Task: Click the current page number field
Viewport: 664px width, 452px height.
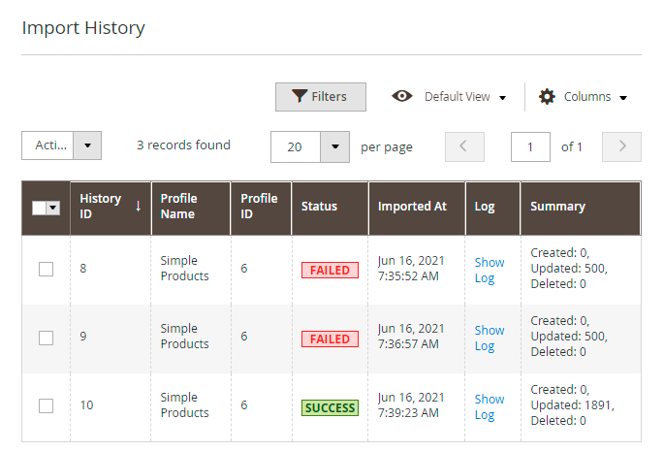Action: (530, 146)
